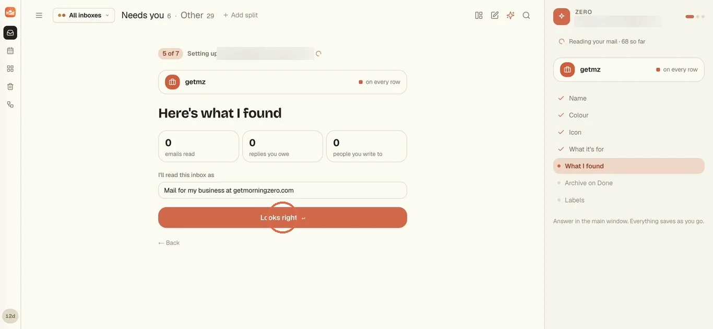Screen dimensions: 713x329
Task: Click 'Here's what I found' heading
Action: pos(220,113)
